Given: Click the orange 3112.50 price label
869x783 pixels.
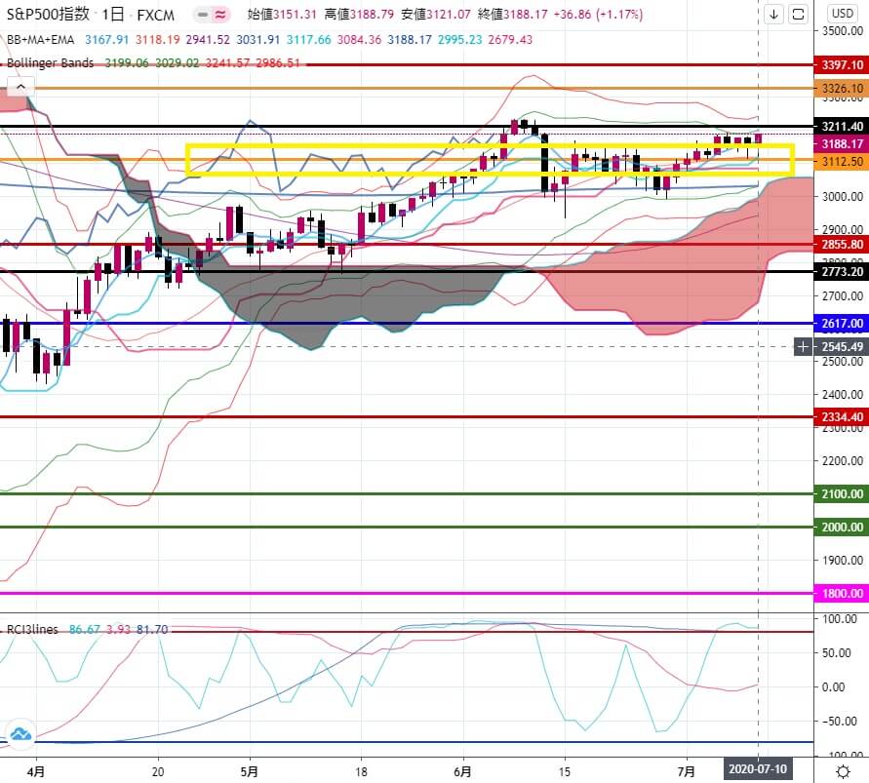Looking at the screenshot, I should pyautogui.click(x=842, y=161).
